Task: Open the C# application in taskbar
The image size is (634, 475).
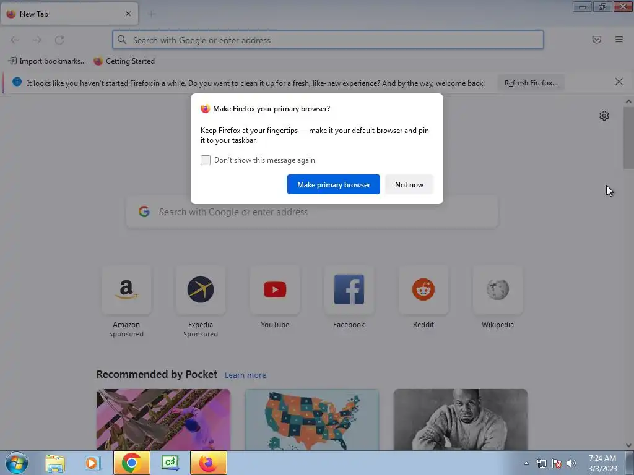Action: coord(170,463)
